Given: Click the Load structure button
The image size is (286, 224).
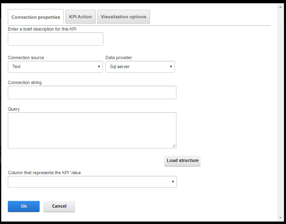Looking at the screenshot, I should pos(182,161).
